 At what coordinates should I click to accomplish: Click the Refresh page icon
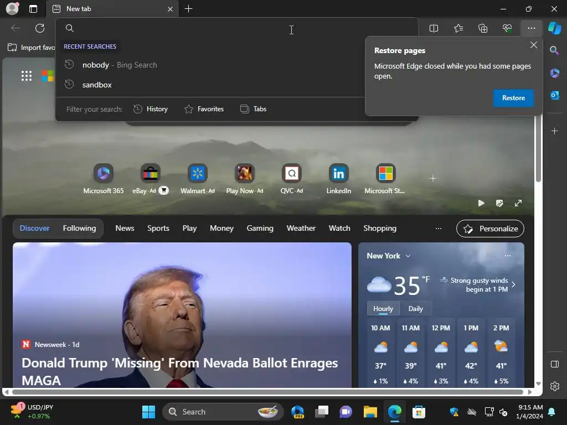point(40,28)
